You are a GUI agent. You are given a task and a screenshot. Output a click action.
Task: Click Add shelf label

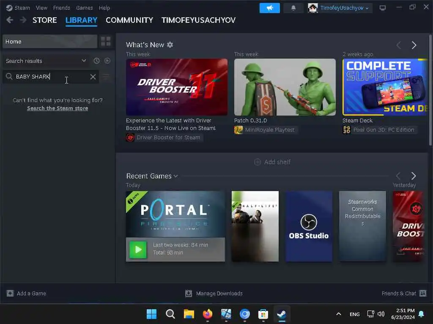[x=277, y=162]
